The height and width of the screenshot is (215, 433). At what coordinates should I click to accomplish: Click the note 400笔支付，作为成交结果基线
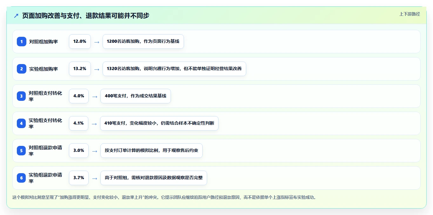coord(136,96)
